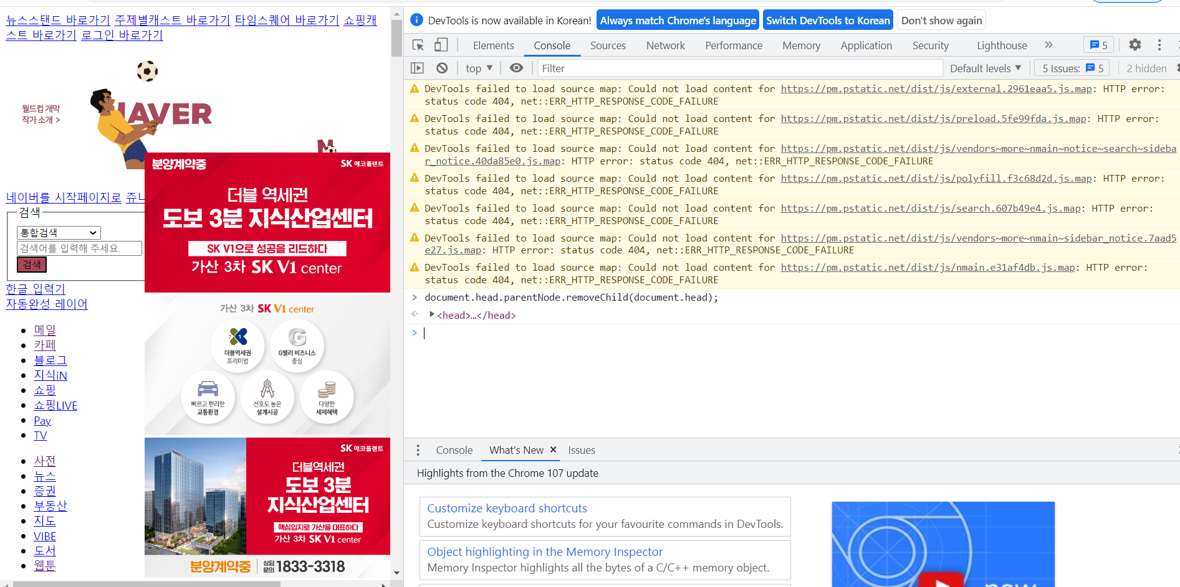
Task: Open the Network tab
Action: click(665, 45)
